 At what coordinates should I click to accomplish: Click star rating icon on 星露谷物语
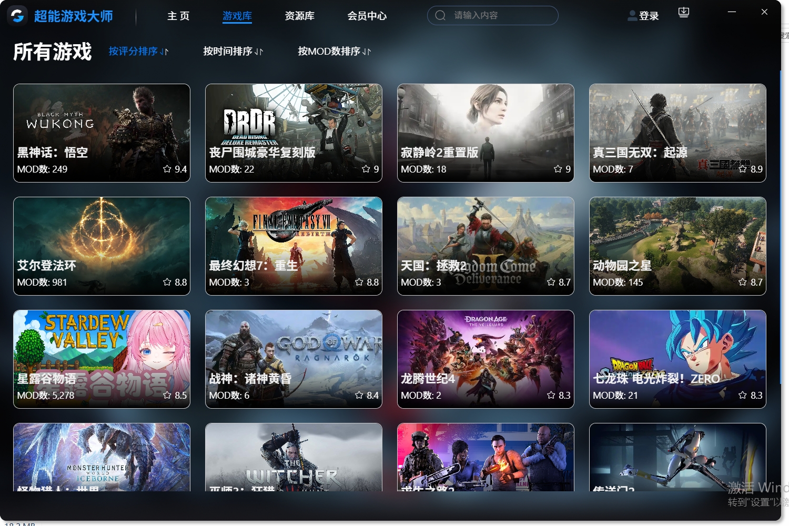[167, 395]
